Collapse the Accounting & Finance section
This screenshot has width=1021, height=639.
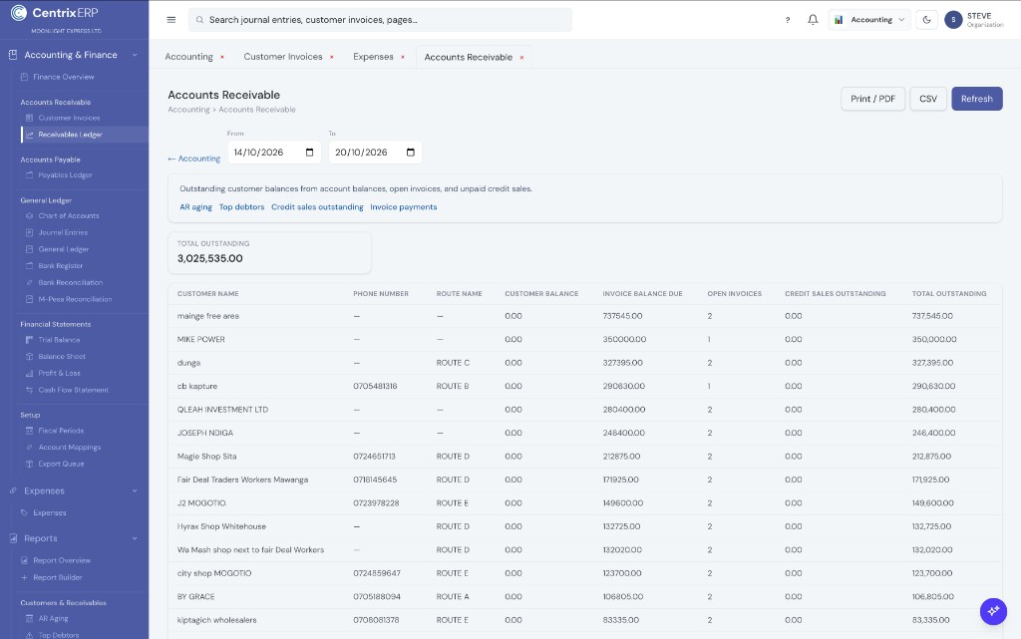(135, 55)
